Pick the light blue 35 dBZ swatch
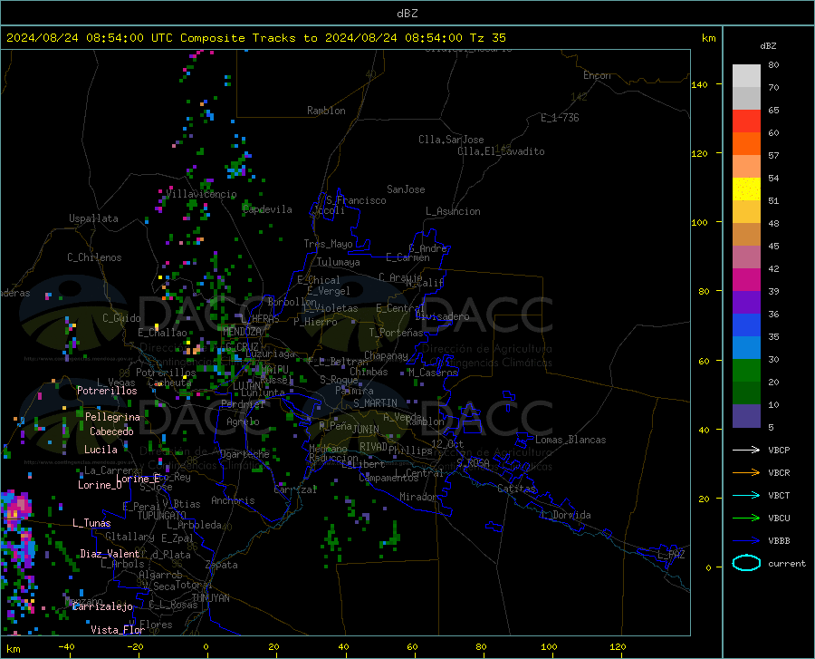The width and height of the screenshot is (815, 659). tap(746, 348)
